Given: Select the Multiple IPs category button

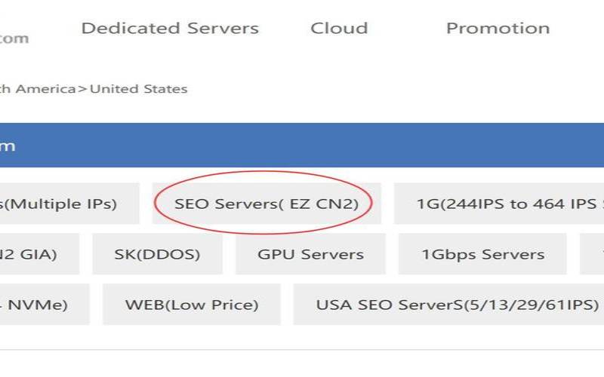Looking at the screenshot, I should 60,204.
